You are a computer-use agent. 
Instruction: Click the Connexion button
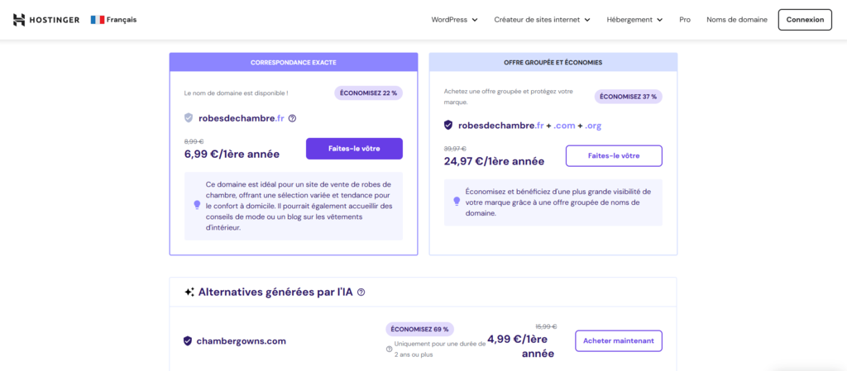click(x=805, y=20)
